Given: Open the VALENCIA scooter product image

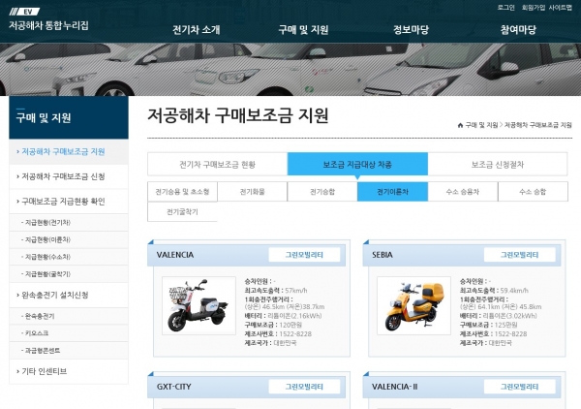Looking at the screenshot, I should coord(199,306).
